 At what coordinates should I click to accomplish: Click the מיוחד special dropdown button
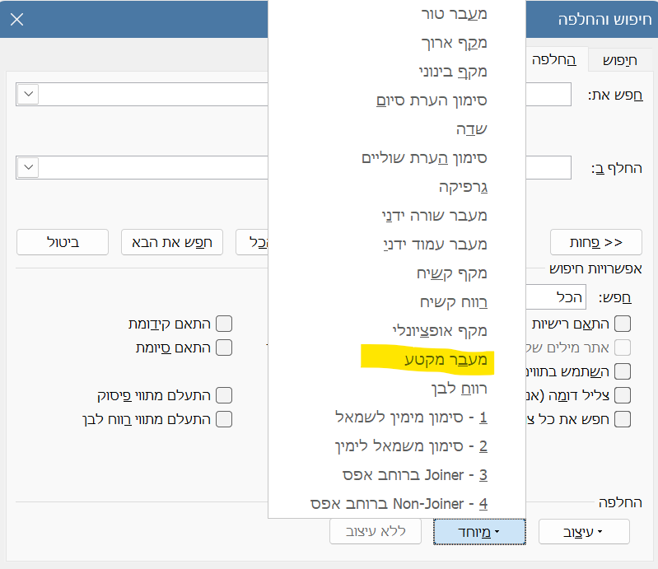coord(479,532)
